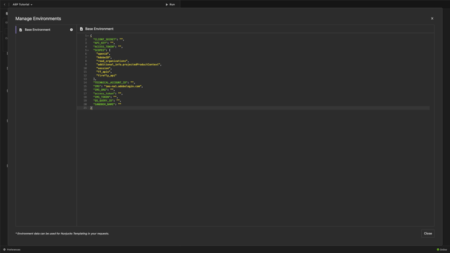This screenshot has height=253, width=450.
Task: Close the Manage Environments dialog with X
Action: pos(432,19)
